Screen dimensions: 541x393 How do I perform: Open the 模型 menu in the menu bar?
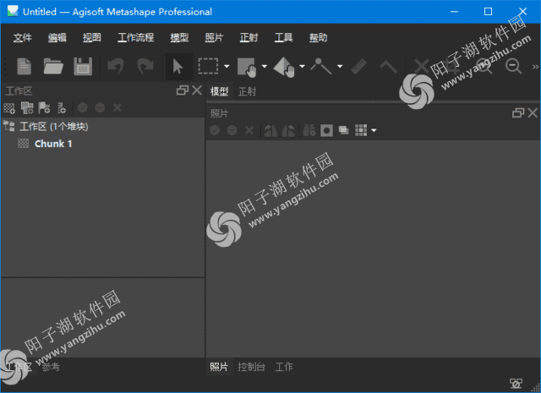(x=179, y=37)
